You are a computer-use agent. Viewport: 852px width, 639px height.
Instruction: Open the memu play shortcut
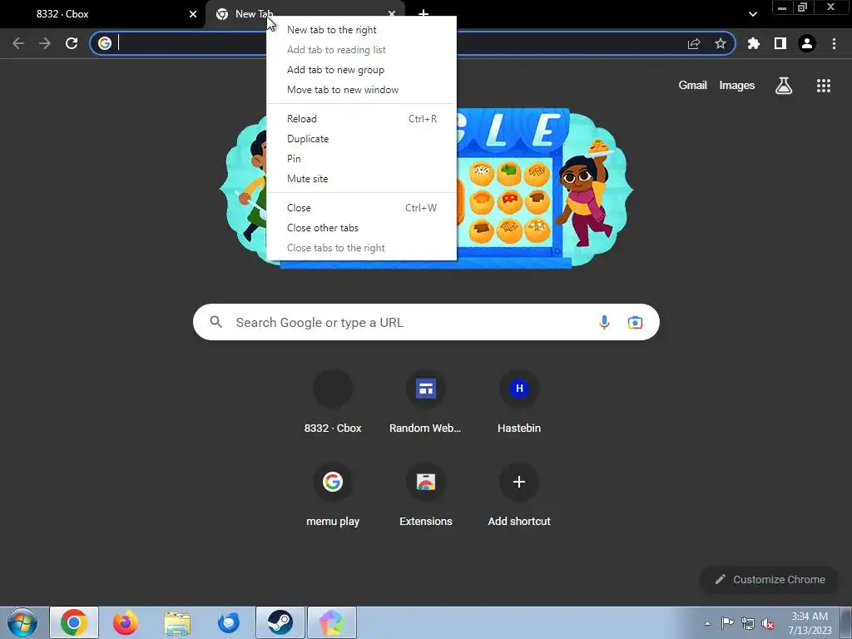click(333, 495)
